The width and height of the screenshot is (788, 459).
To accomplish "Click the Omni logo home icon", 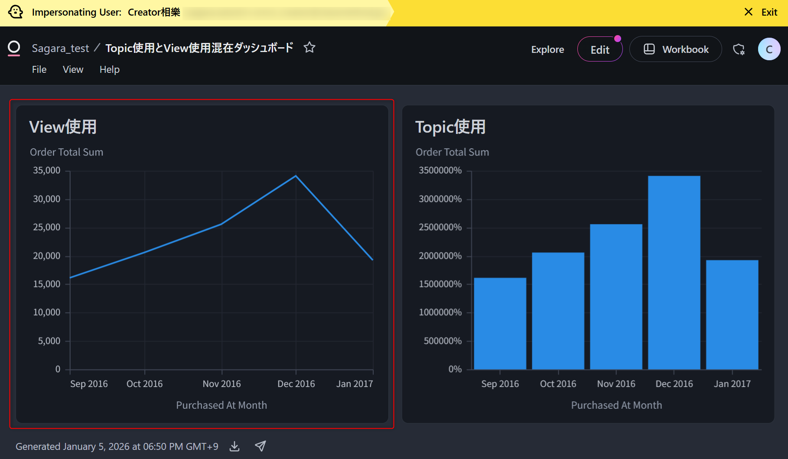I will pos(14,48).
